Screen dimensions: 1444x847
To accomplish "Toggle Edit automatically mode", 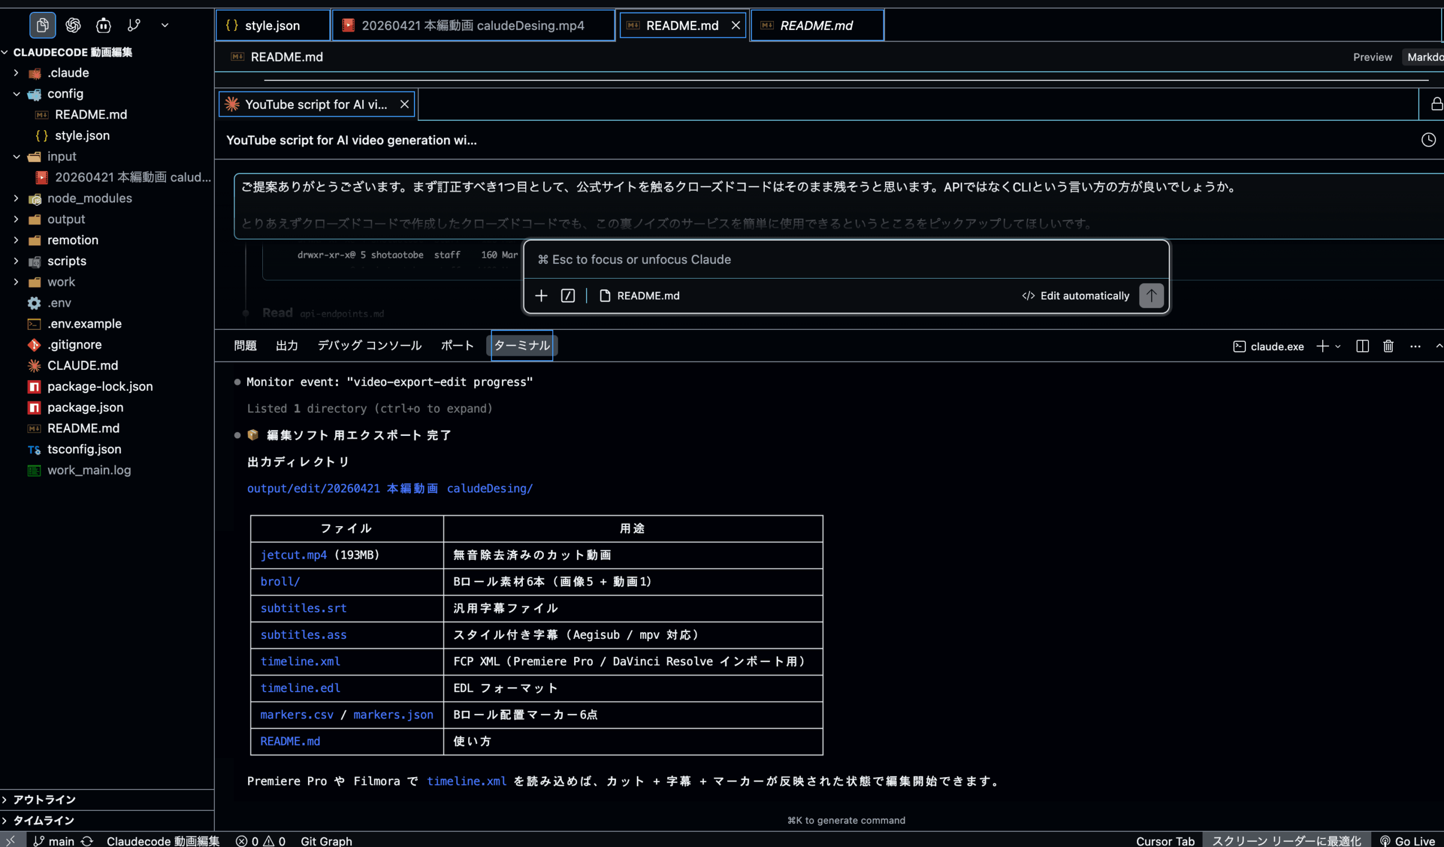I will coord(1076,295).
